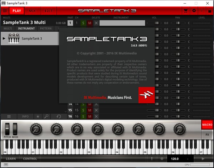Click the SampleTank 3 keyboard thumbnail
The image size is (214, 168).
(x=14, y=38)
